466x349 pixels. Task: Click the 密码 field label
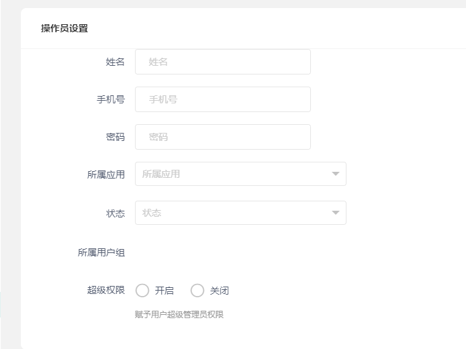point(115,137)
